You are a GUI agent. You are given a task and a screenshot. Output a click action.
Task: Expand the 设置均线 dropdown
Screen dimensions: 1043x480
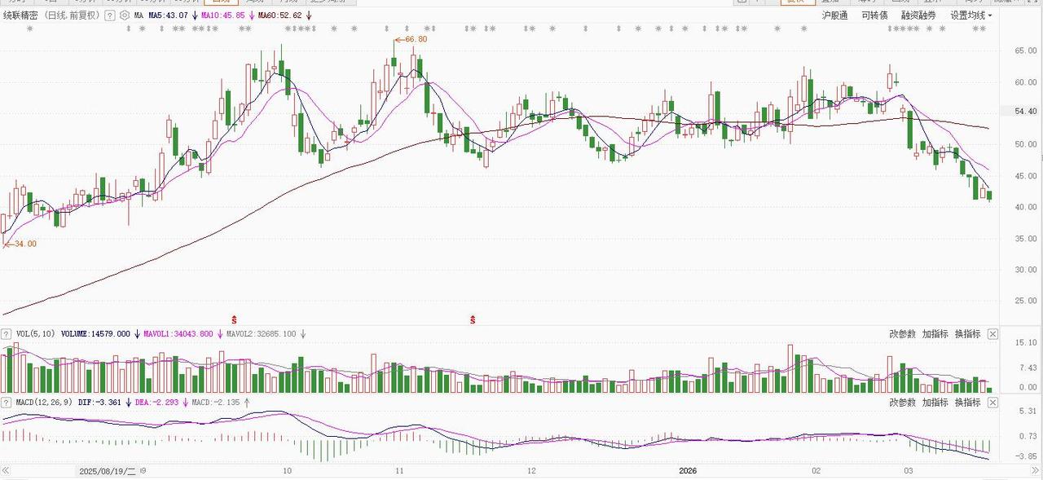click(x=971, y=15)
